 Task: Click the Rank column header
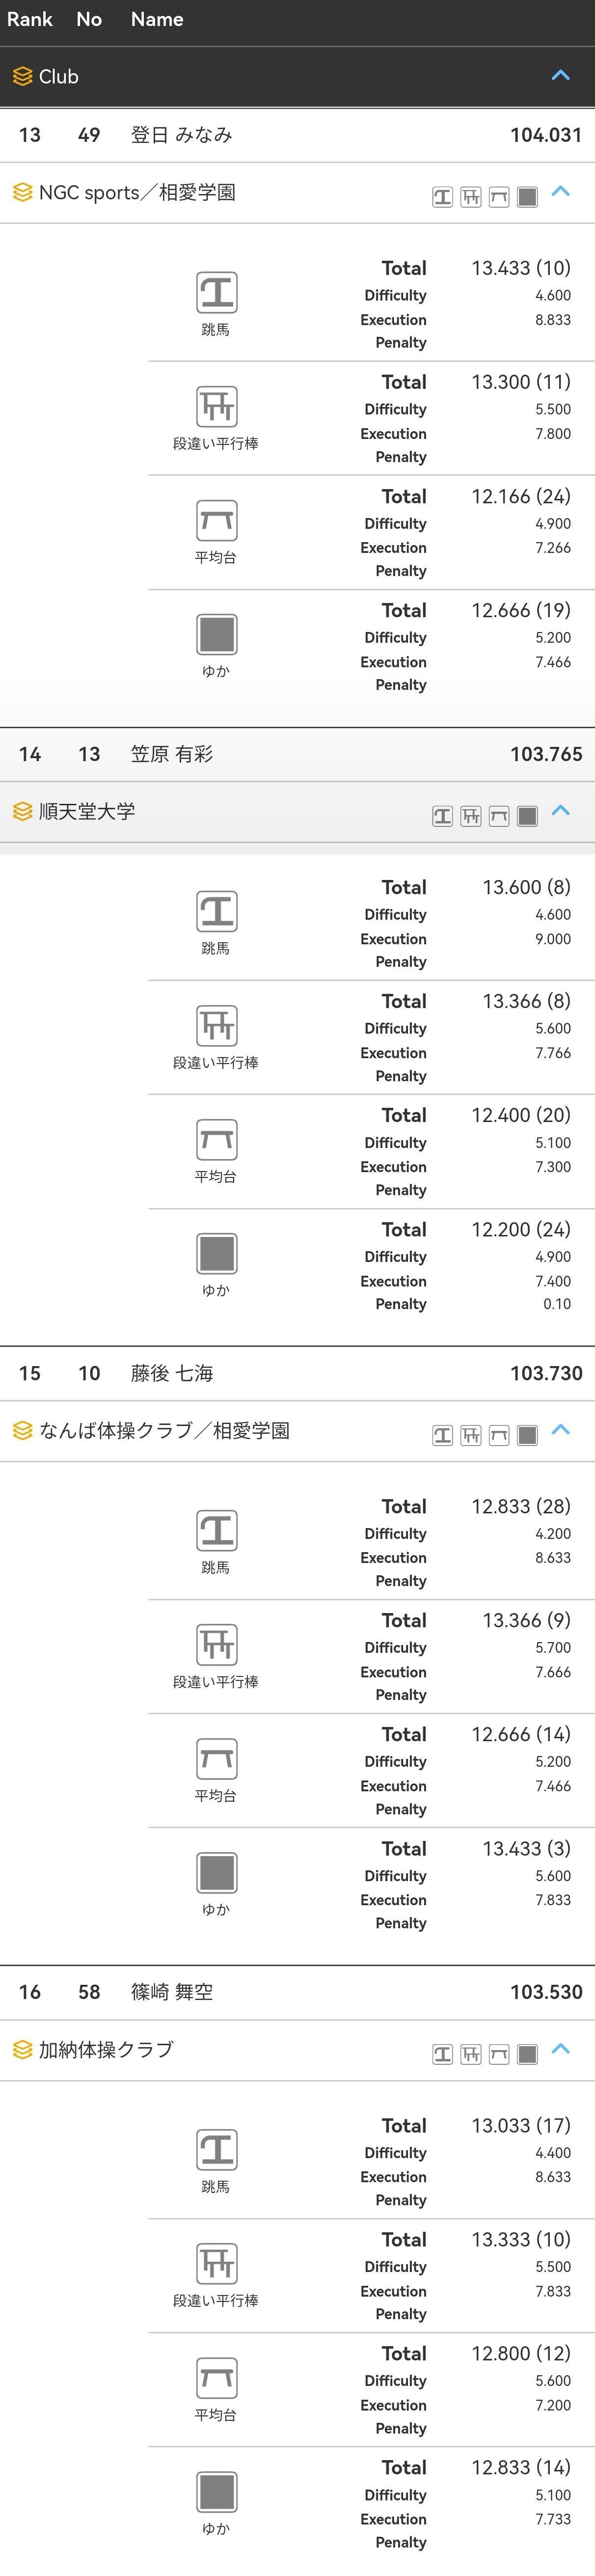click(29, 19)
